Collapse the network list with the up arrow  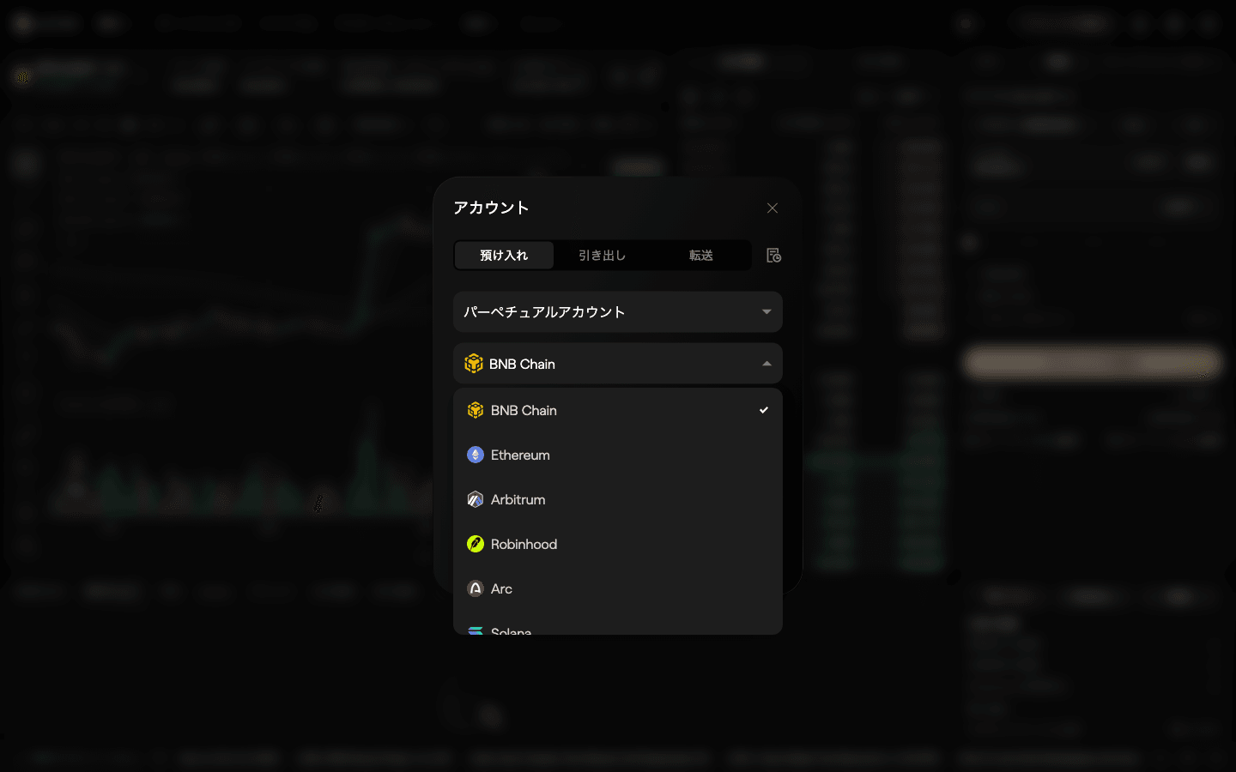point(766,364)
